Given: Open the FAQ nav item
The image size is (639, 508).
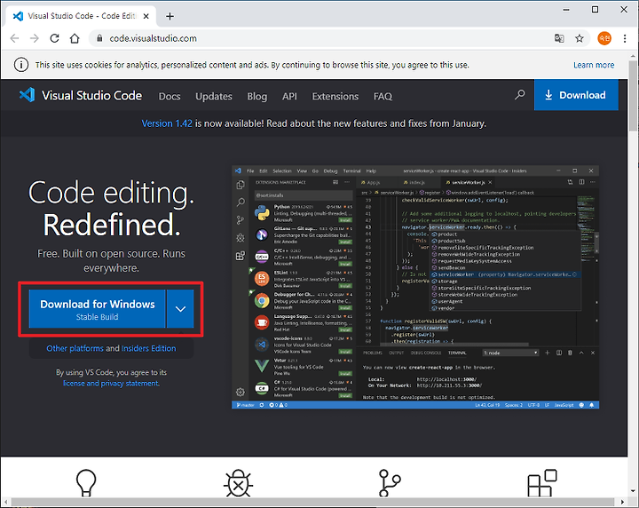Looking at the screenshot, I should (383, 96).
